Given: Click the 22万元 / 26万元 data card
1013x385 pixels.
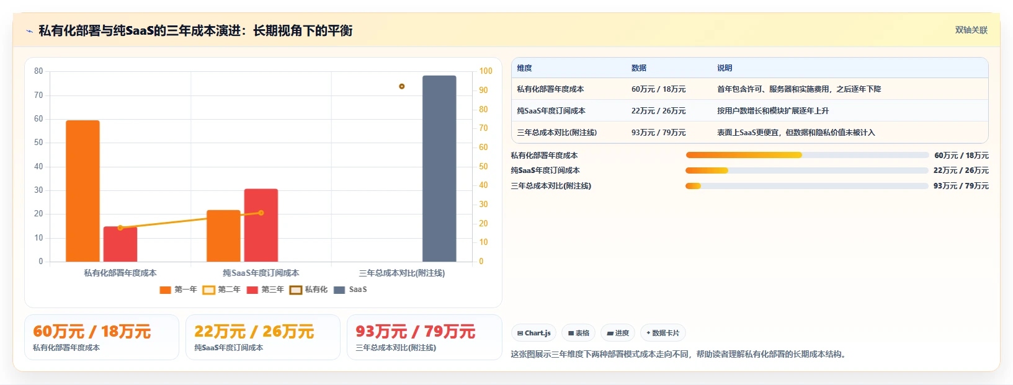Looking at the screenshot, I should [x=263, y=337].
